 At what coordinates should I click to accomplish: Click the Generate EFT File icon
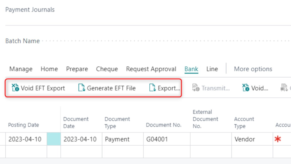coord(81,88)
